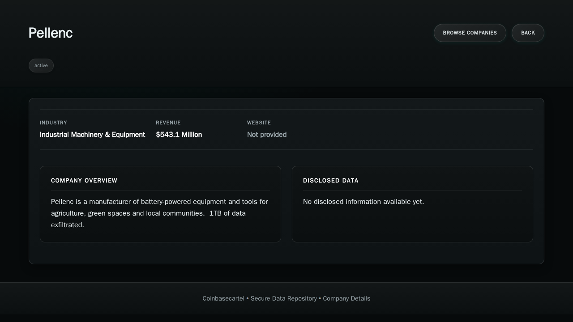Click the Disclosed Data heading
573x322 pixels.
331,181
